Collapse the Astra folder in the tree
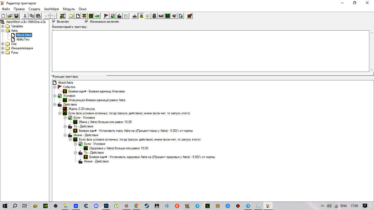374x210 pixels. click(3, 31)
